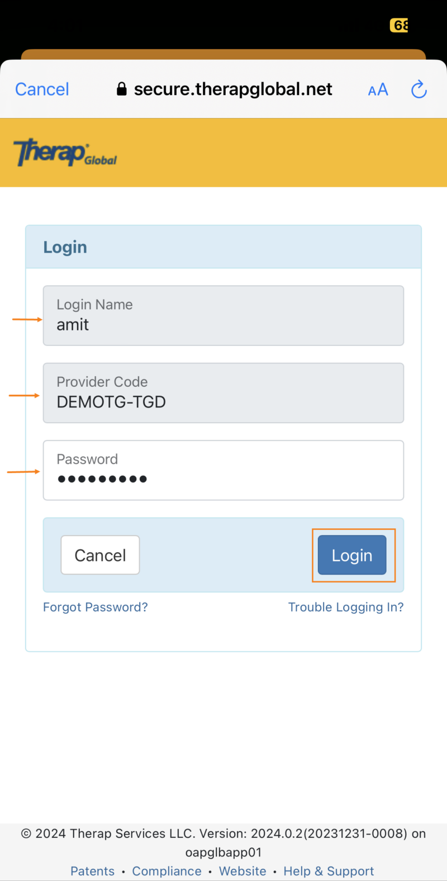The width and height of the screenshot is (447, 881).
Task: Tap Cancel in the Safari navigation bar
Action: (x=41, y=89)
